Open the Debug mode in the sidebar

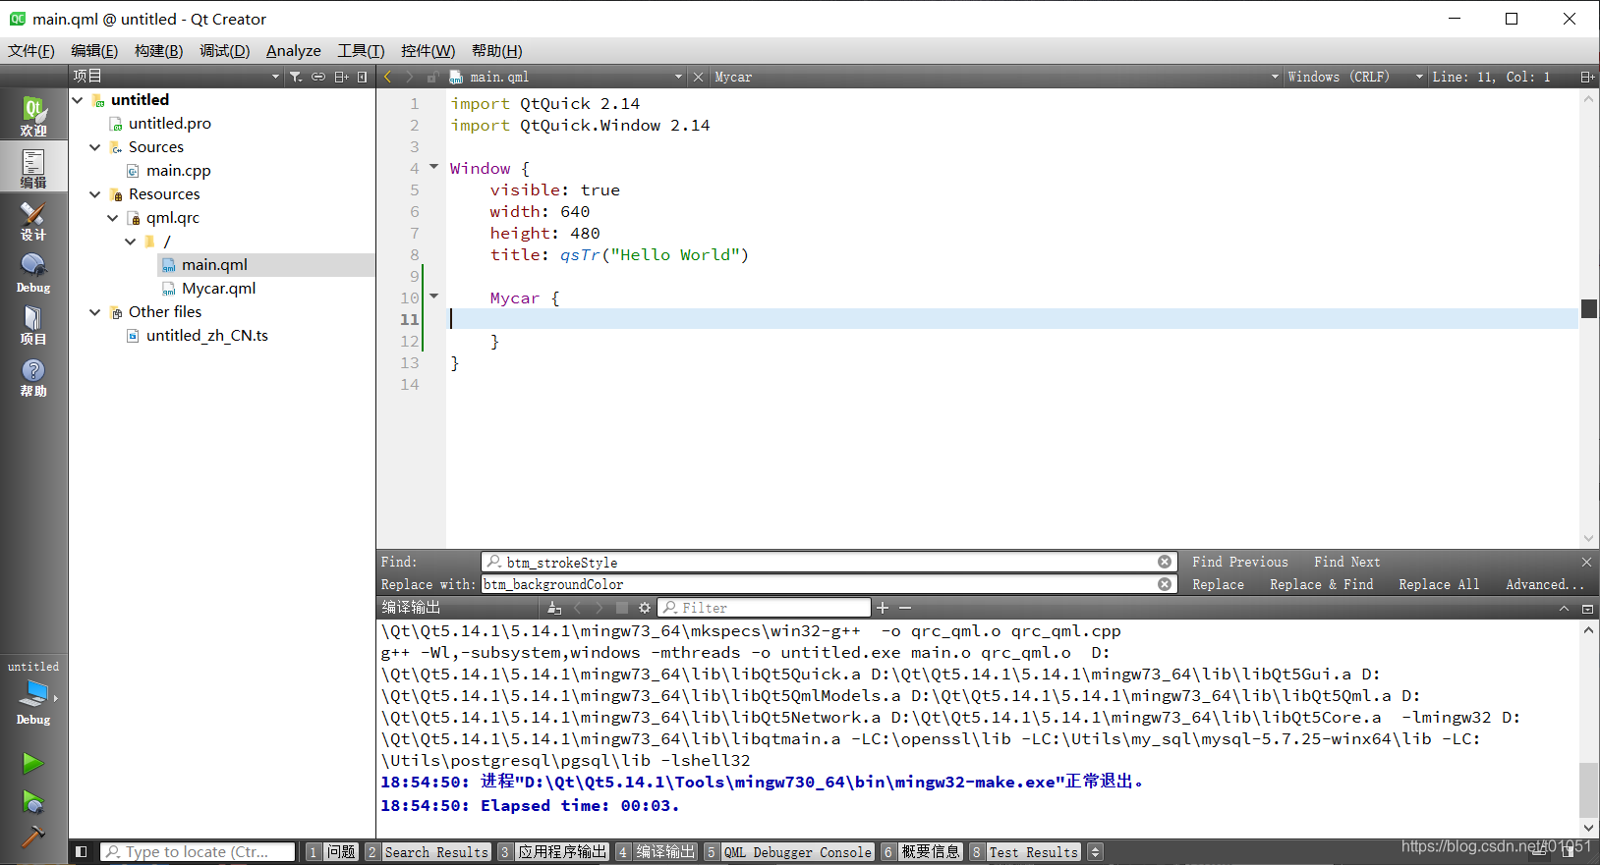point(33,273)
